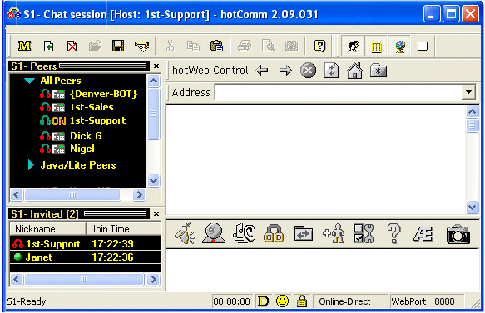Open the Æ font settings icon
The width and height of the screenshot is (485, 313).
click(423, 233)
